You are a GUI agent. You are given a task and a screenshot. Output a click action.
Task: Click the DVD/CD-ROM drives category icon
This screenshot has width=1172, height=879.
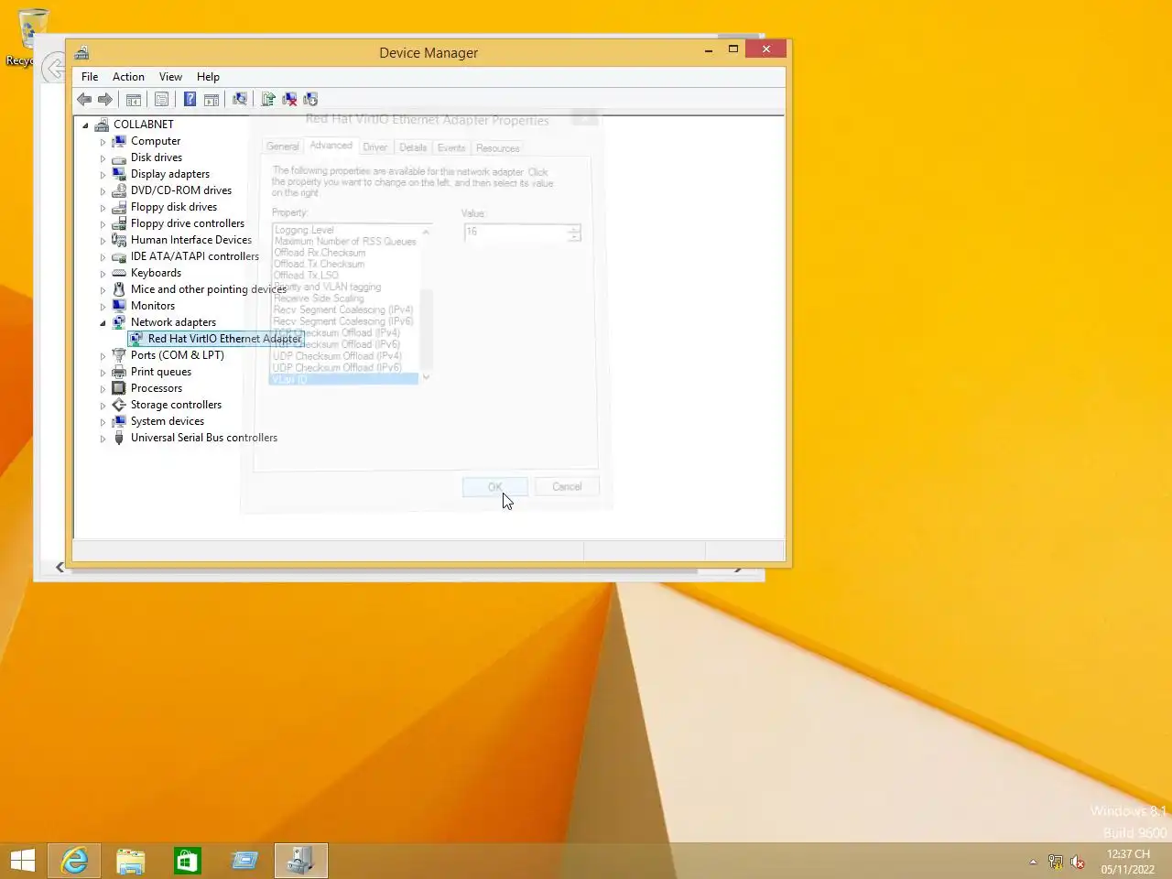coord(119,190)
